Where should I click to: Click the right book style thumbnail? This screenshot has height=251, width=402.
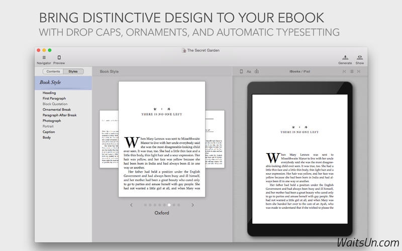click(215, 139)
